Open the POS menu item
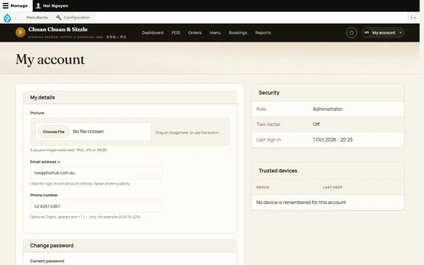 [176, 33]
